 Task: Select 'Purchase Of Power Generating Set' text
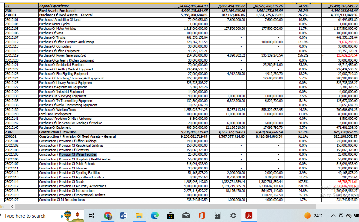click(62, 55)
